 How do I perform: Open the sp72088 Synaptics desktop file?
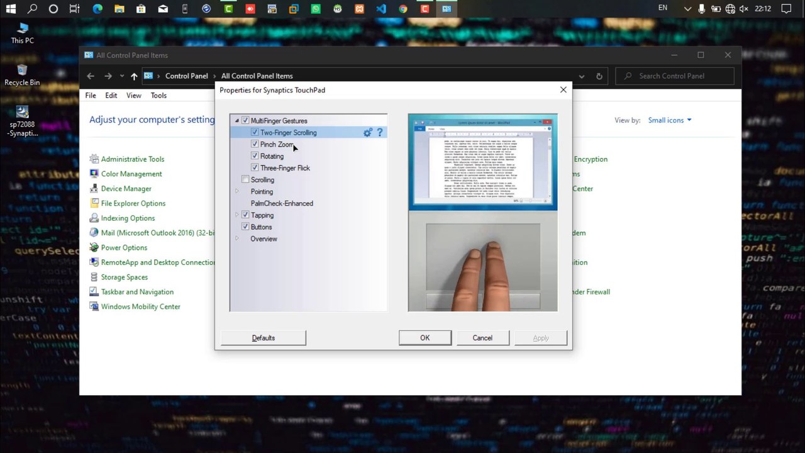23,121
